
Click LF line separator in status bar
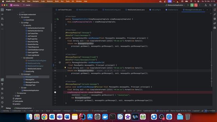[134, 111]
